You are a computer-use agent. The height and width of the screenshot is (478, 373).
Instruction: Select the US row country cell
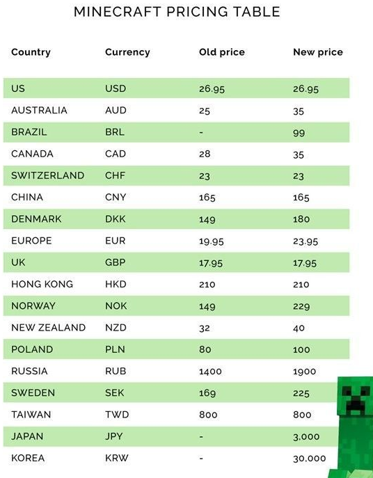(18, 88)
